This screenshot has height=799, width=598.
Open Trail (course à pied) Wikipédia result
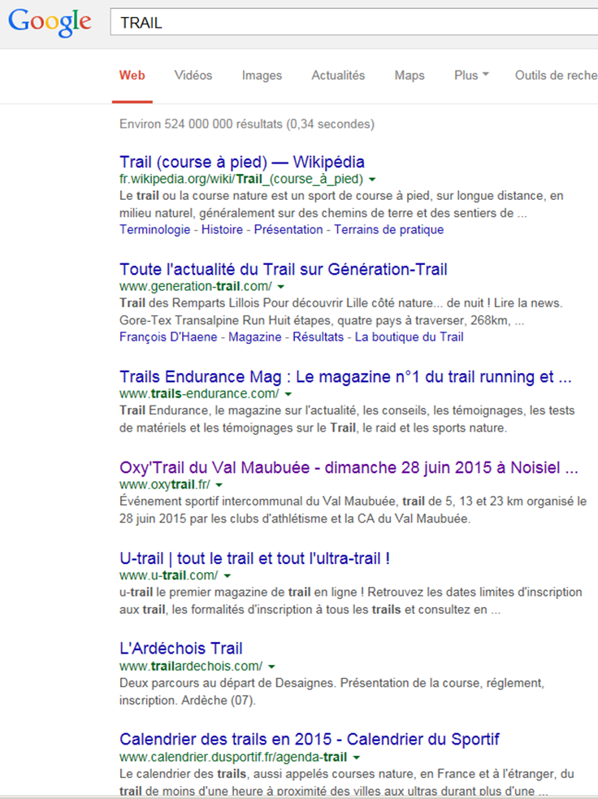click(242, 162)
